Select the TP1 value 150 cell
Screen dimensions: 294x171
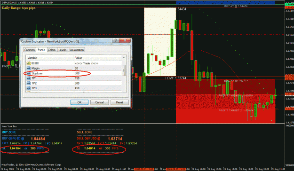tap(98, 78)
